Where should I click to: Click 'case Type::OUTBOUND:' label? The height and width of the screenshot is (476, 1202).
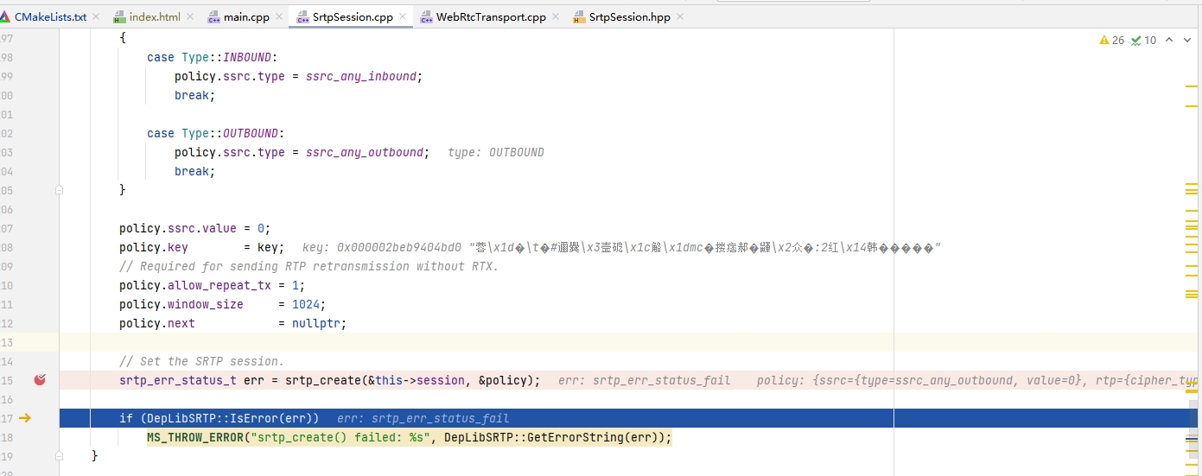coord(214,133)
